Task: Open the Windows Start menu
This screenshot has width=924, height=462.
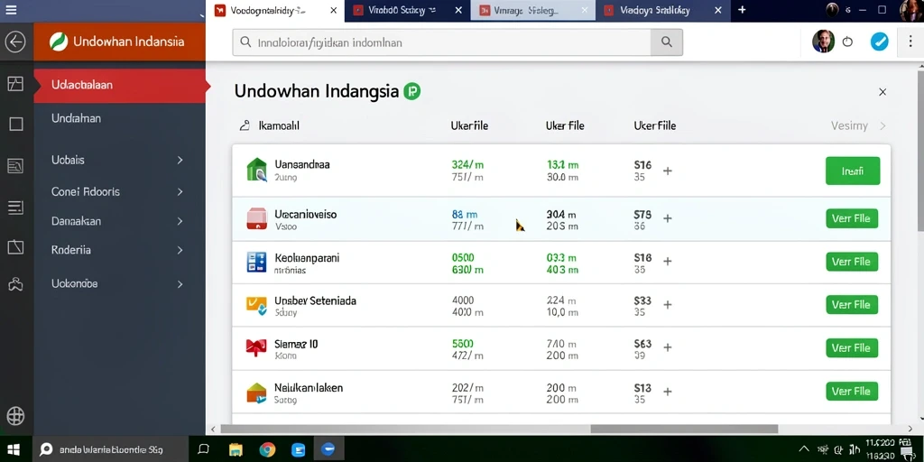Action: pyautogui.click(x=14, y=449)
